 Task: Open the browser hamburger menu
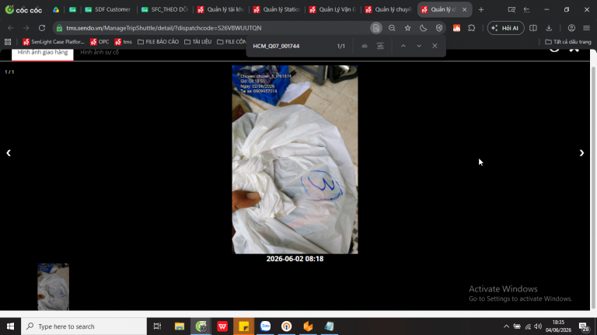coord(586,28)
